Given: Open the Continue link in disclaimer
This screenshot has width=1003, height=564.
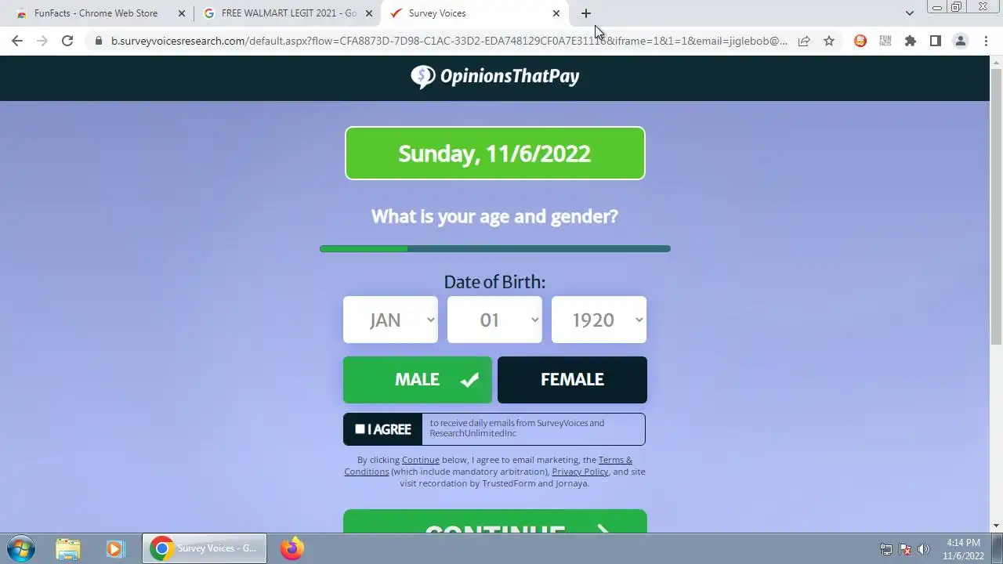Looking at the screenshot, I should click(421, 460).
